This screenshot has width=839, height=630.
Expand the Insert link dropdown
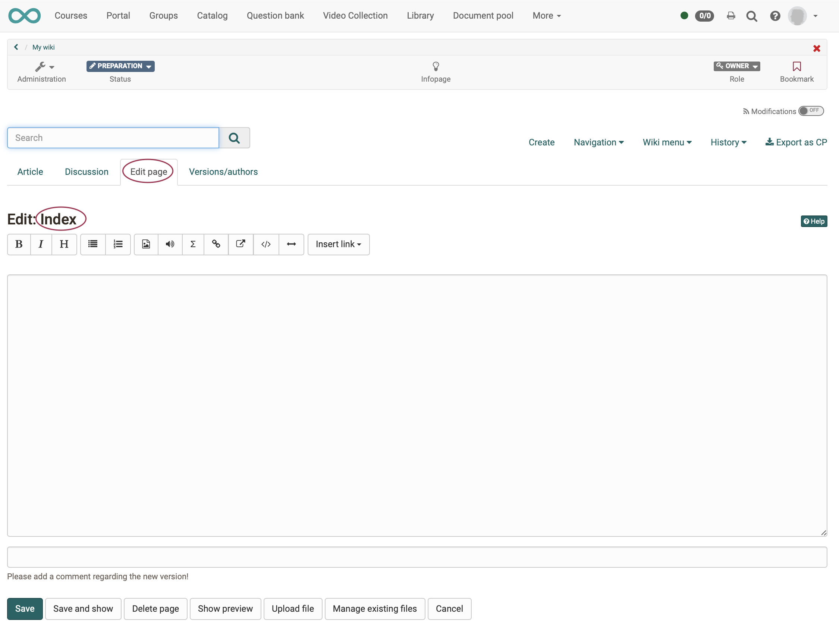[338, 244]
